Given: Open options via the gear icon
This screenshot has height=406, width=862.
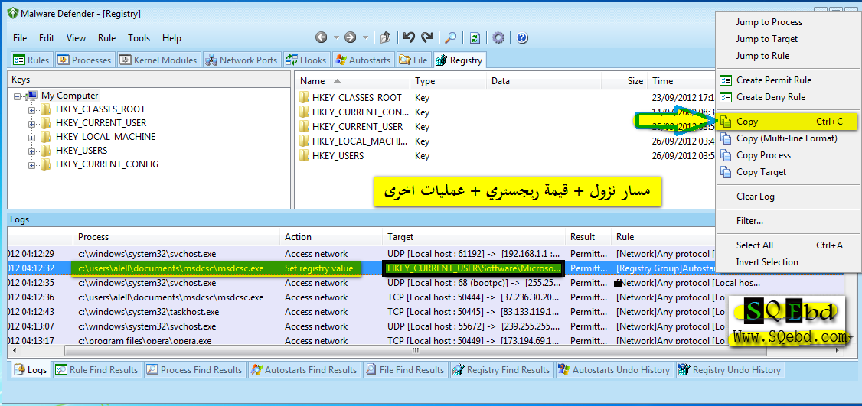Looking at the screenshot, I should (498, 37).
